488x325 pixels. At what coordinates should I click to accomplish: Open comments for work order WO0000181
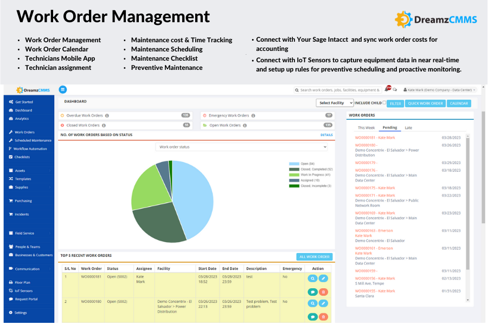(x=312, y=291)
